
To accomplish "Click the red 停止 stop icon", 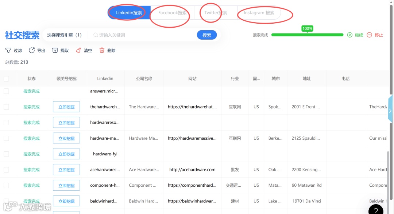I will pyautogui.click(x=369, y=35).
